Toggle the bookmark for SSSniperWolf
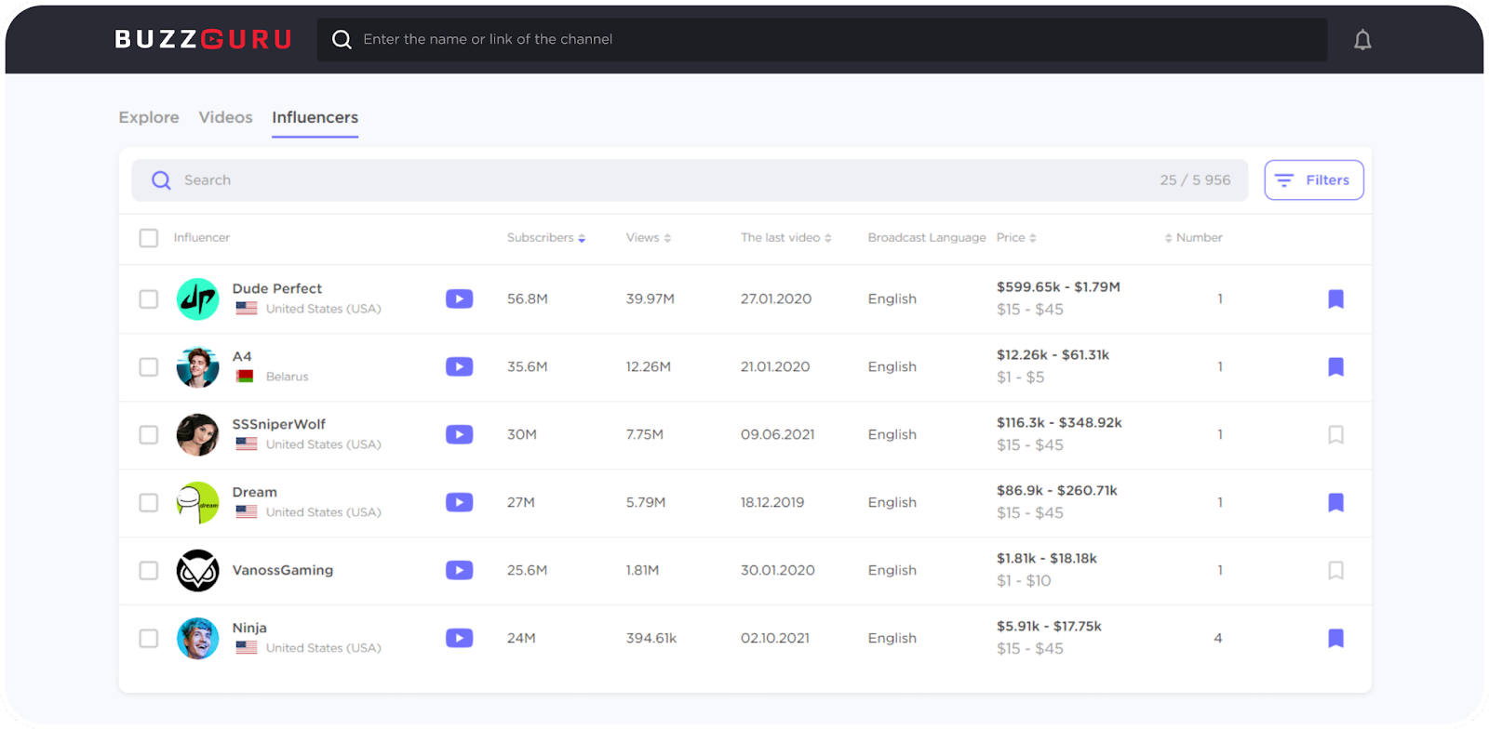Image resolution: width=1489 pixels, height=729 pixels. click(1335, 434)
